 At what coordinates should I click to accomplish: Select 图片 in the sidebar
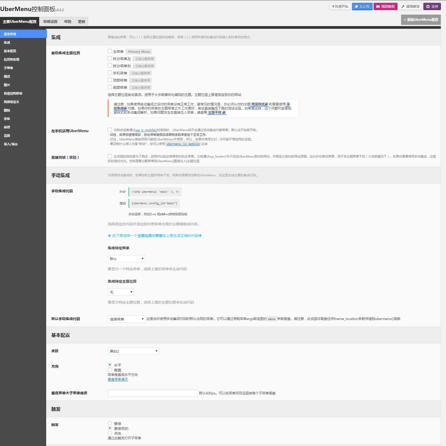point(23,85)
